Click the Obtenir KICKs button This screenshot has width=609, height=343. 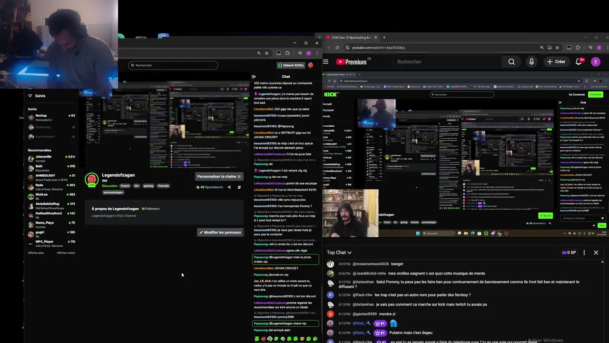point(291,65)
